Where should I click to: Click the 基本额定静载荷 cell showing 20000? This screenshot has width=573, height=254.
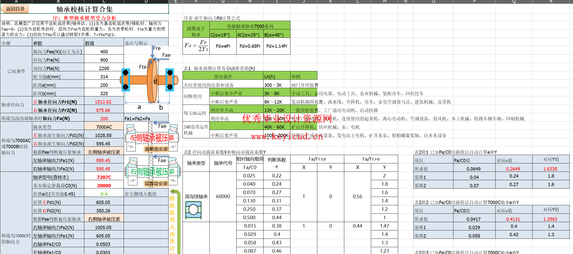tap(104, 185)
